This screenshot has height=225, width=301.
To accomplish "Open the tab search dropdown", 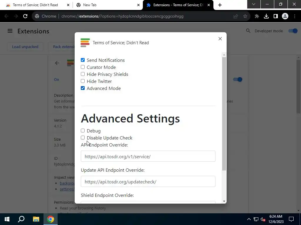I will [254, 4].
